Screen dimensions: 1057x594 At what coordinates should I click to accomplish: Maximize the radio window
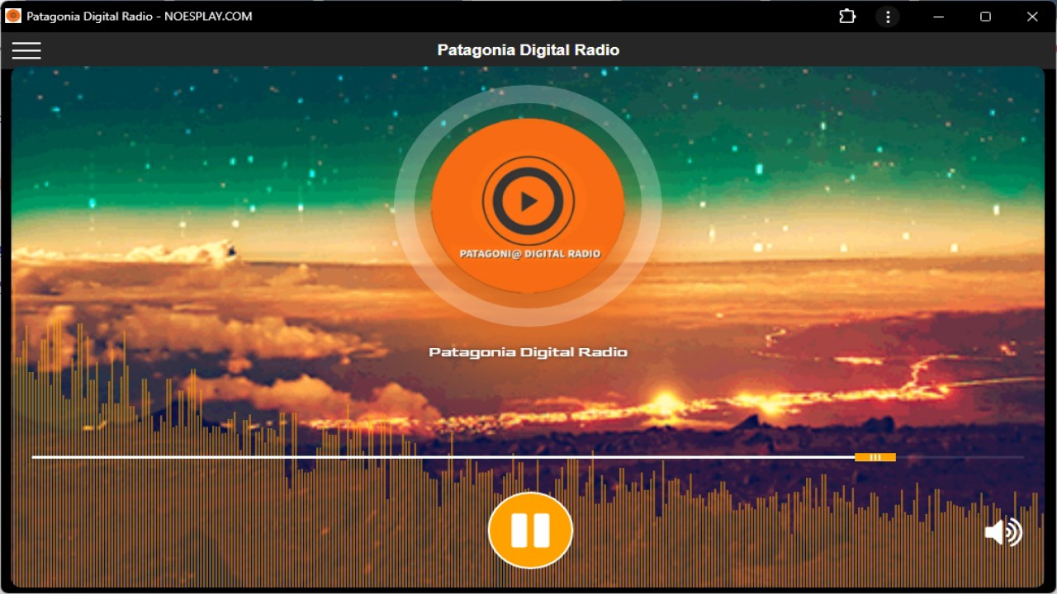click(x=985, y=16)
